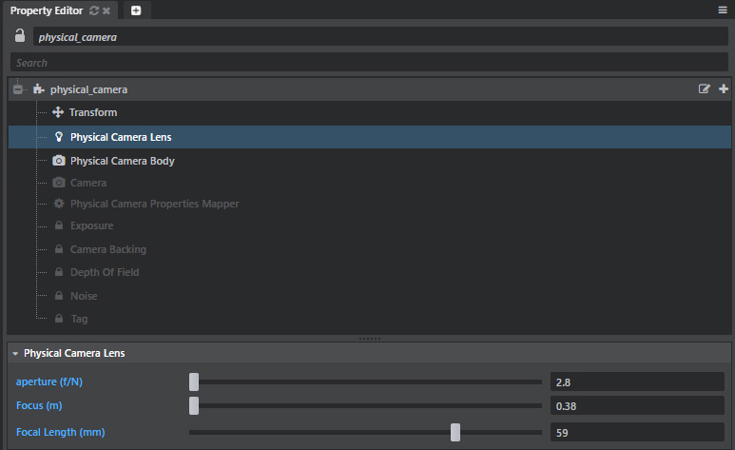The image size is (735, 450).
Task: Click the edit icon on physical_camera row
Action: click(x=704, y=88)
